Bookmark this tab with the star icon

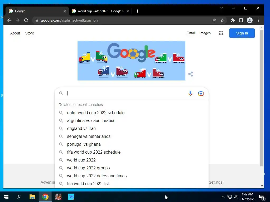tap(222, 20)
